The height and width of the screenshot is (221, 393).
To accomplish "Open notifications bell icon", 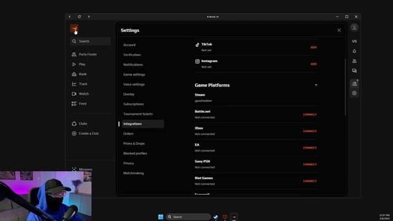I will click(354, 51).
